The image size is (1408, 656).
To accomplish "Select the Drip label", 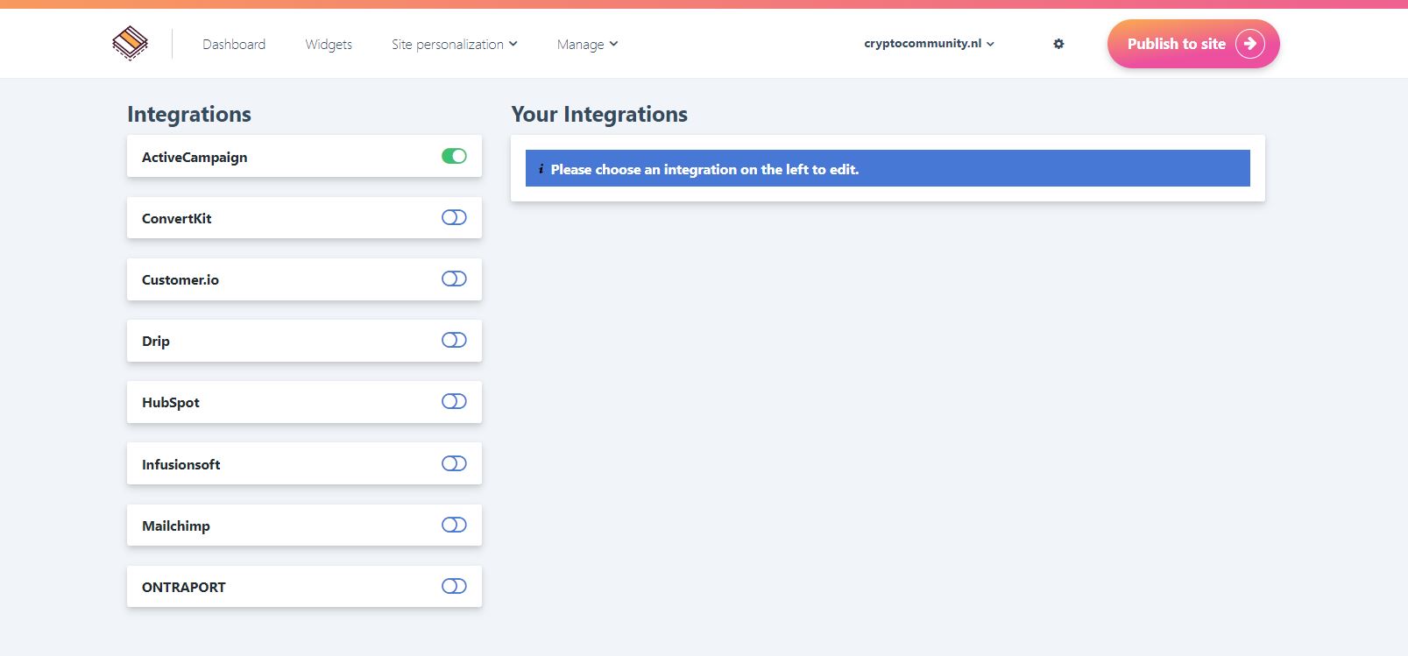I will tap(156, 341).
